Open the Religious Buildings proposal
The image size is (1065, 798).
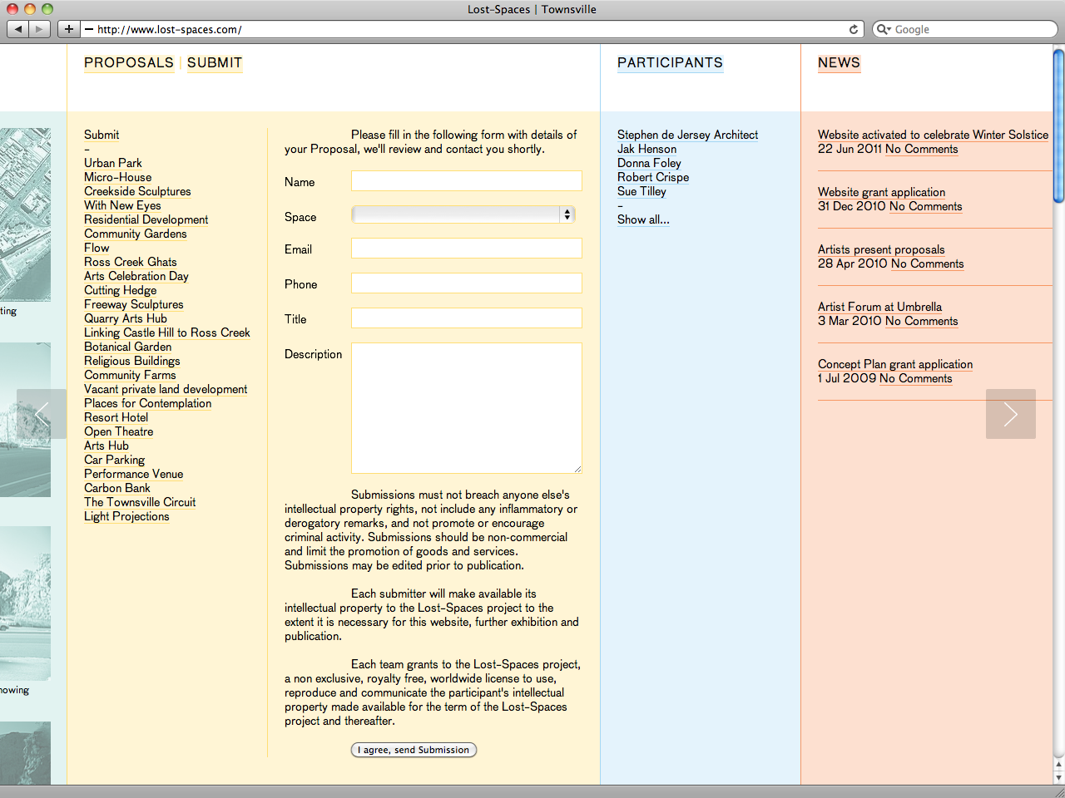(132, 361)
